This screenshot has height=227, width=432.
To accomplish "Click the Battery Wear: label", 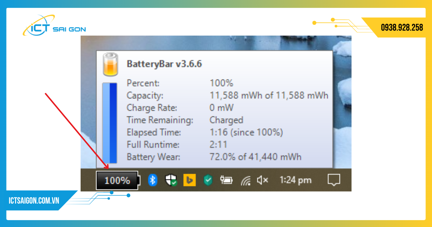I will point(153,157).
